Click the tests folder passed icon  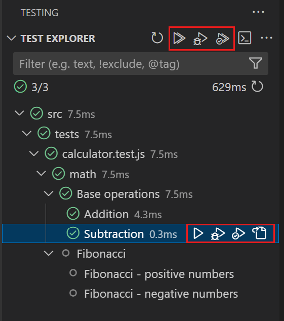pyautogui.click(x=44, y=133)
